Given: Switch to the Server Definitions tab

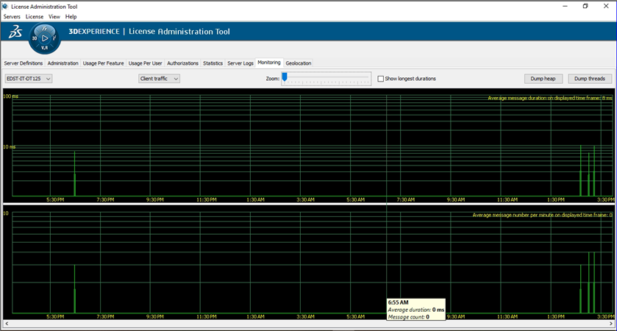Looking at the screenshot, I should (24, 63).
